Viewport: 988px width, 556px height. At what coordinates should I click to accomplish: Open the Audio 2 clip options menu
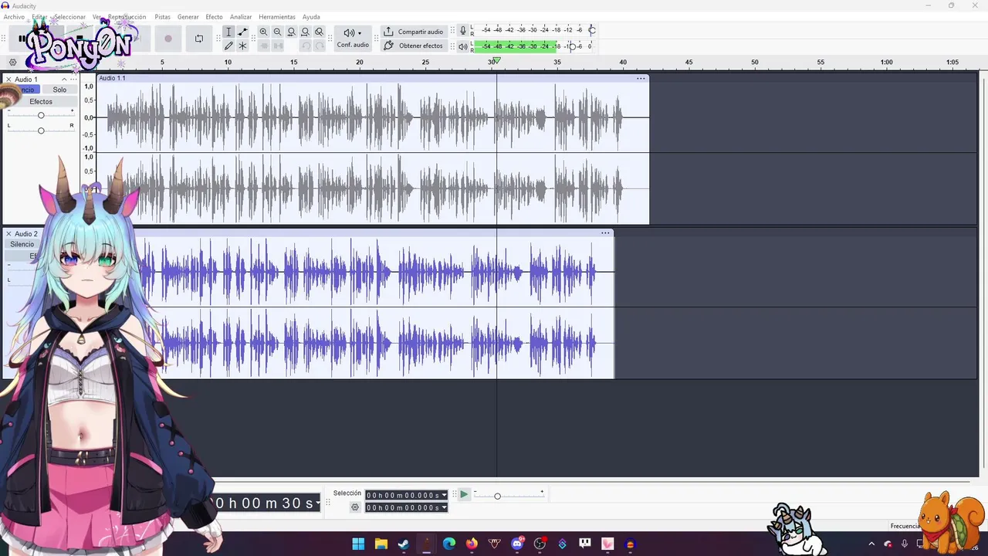606,232
